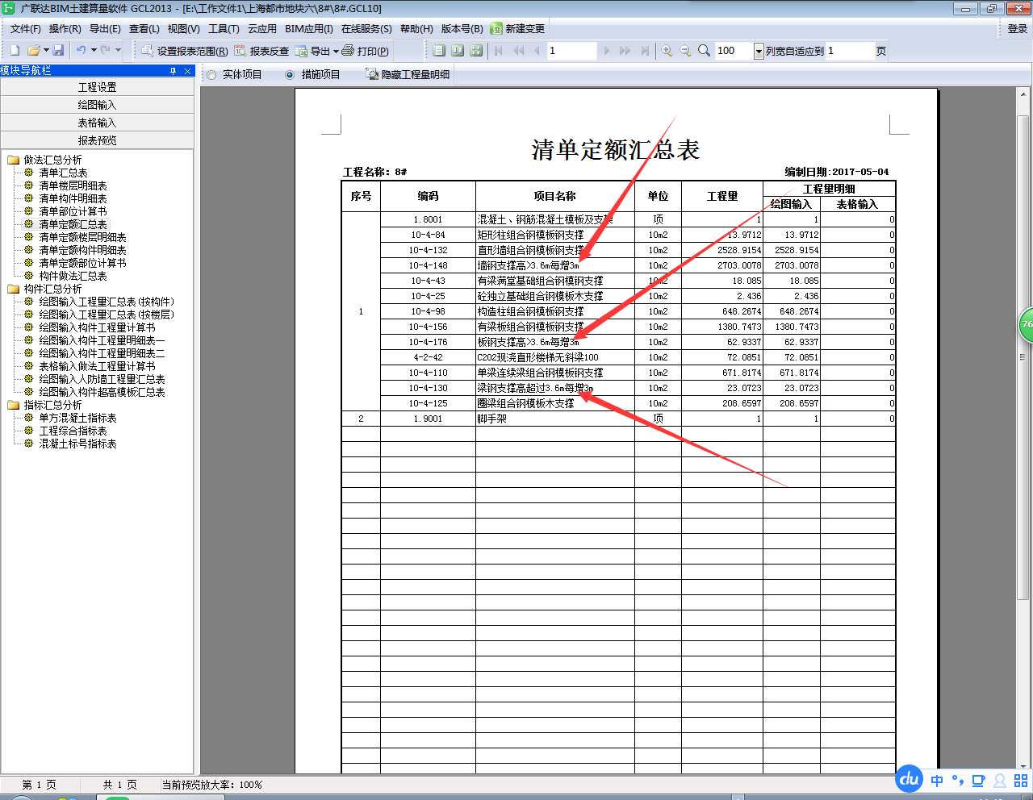Click the green 76 floating badge

click(x=1027, y=324)
